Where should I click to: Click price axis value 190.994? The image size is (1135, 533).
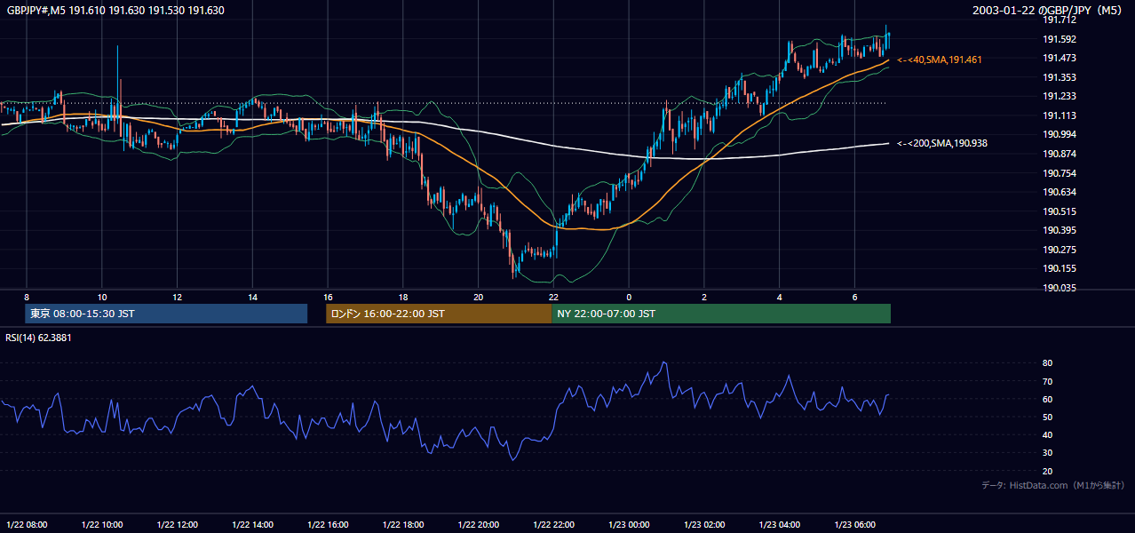click(x=1059, y=134)
